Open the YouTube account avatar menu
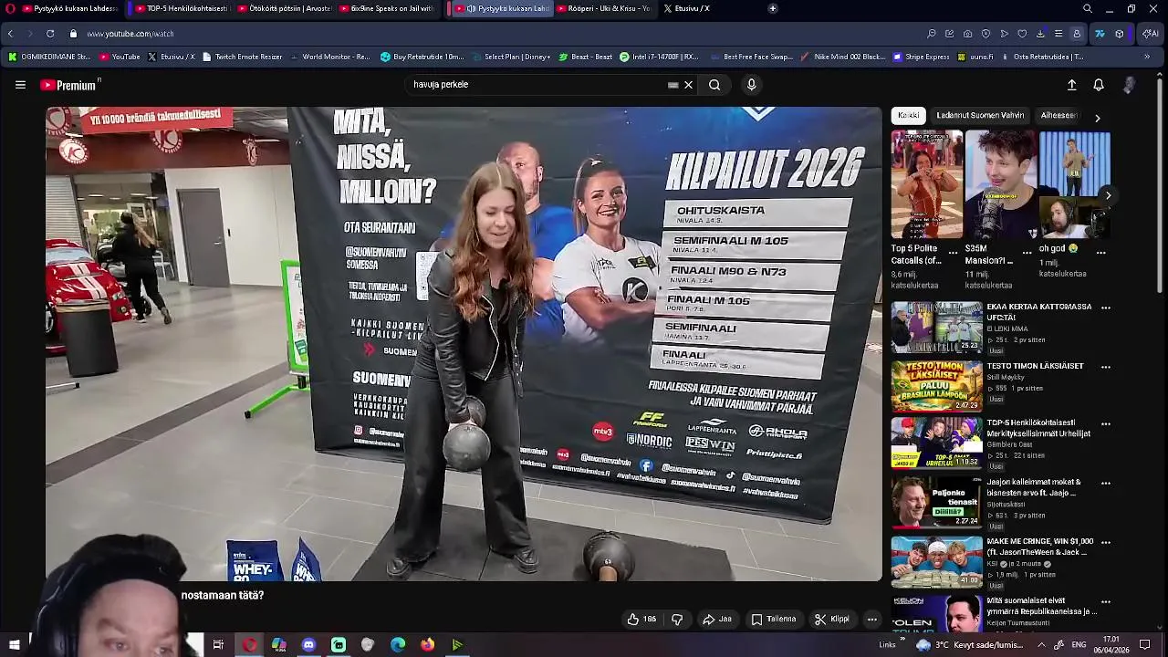This screenshot has height=657, width=1168. pyautogui.click(x=1129, y=85)
